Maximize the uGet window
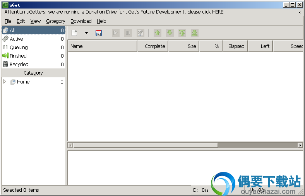 pyautogui.click(x=293, y=5)
